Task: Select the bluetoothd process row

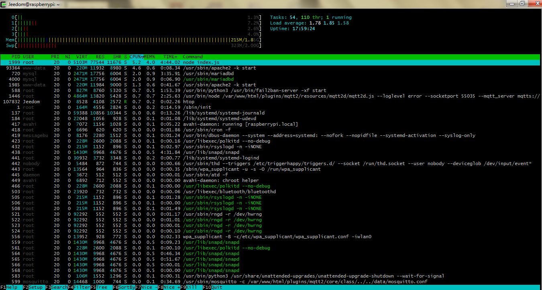Action: point(270,192)
